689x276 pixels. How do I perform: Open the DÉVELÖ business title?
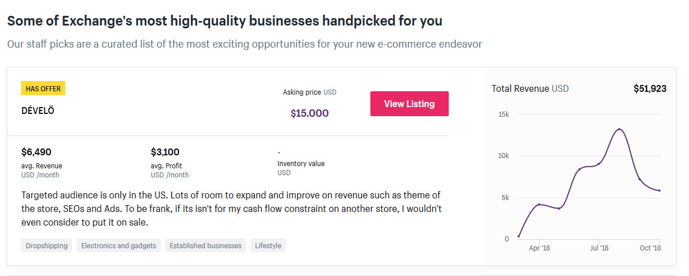pyautogui.click(x=37, y=111)
